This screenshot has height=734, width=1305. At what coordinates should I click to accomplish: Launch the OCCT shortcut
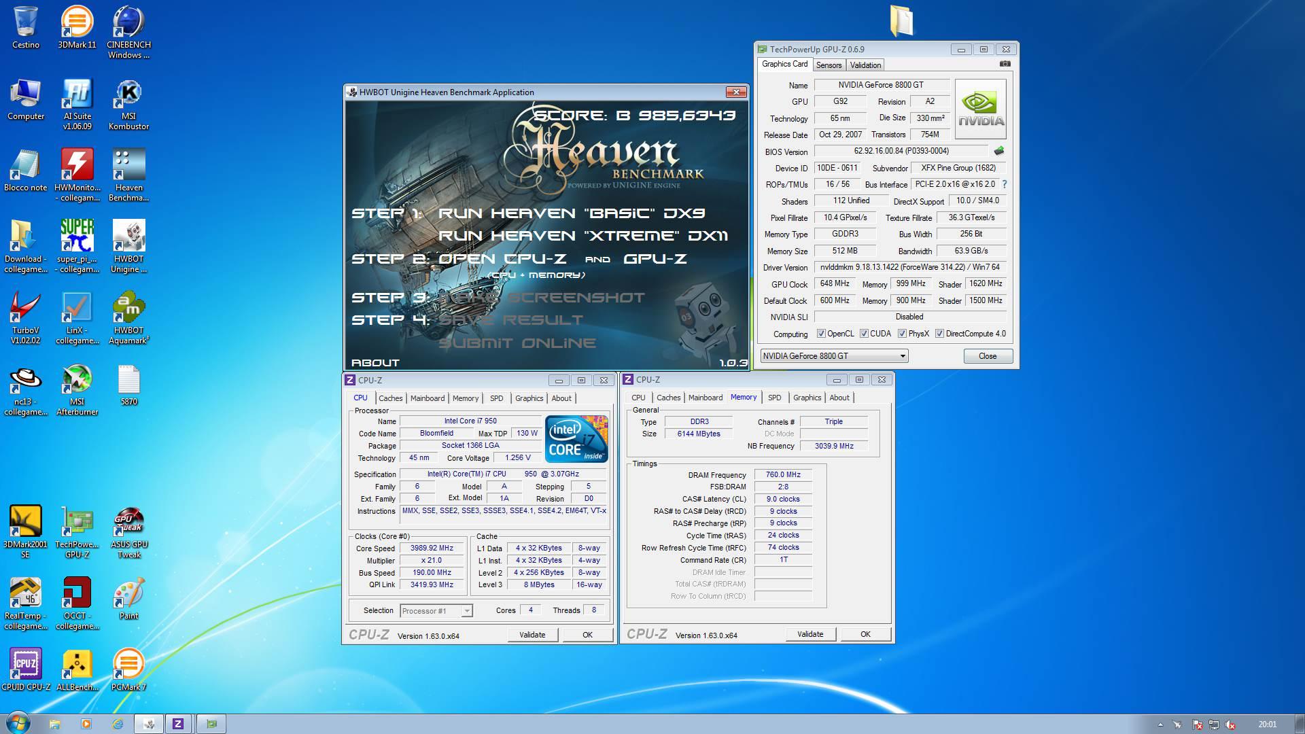tap(77, 604)
